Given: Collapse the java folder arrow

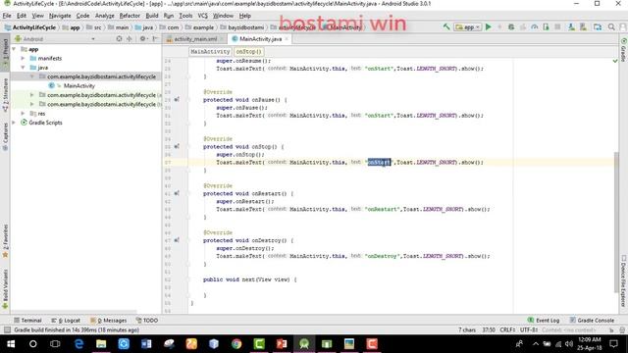Looking at the screenshot, I should point(24,68).
